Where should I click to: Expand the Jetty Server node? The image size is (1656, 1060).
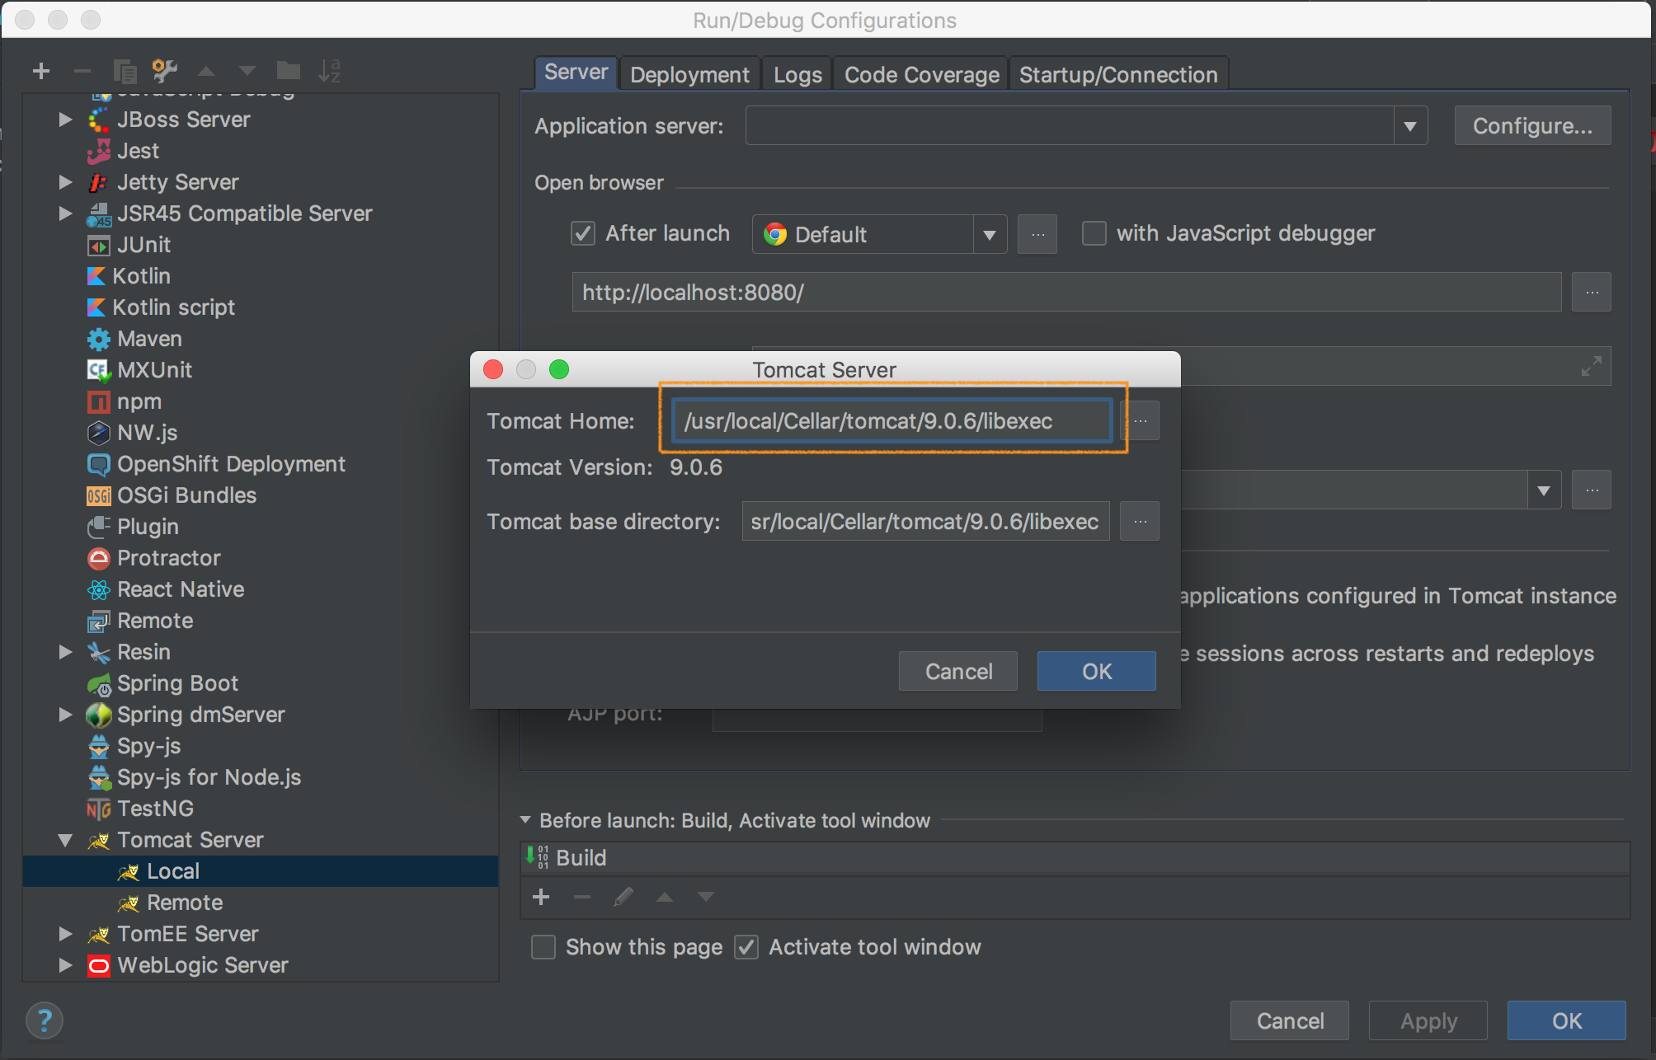[65, 182]
